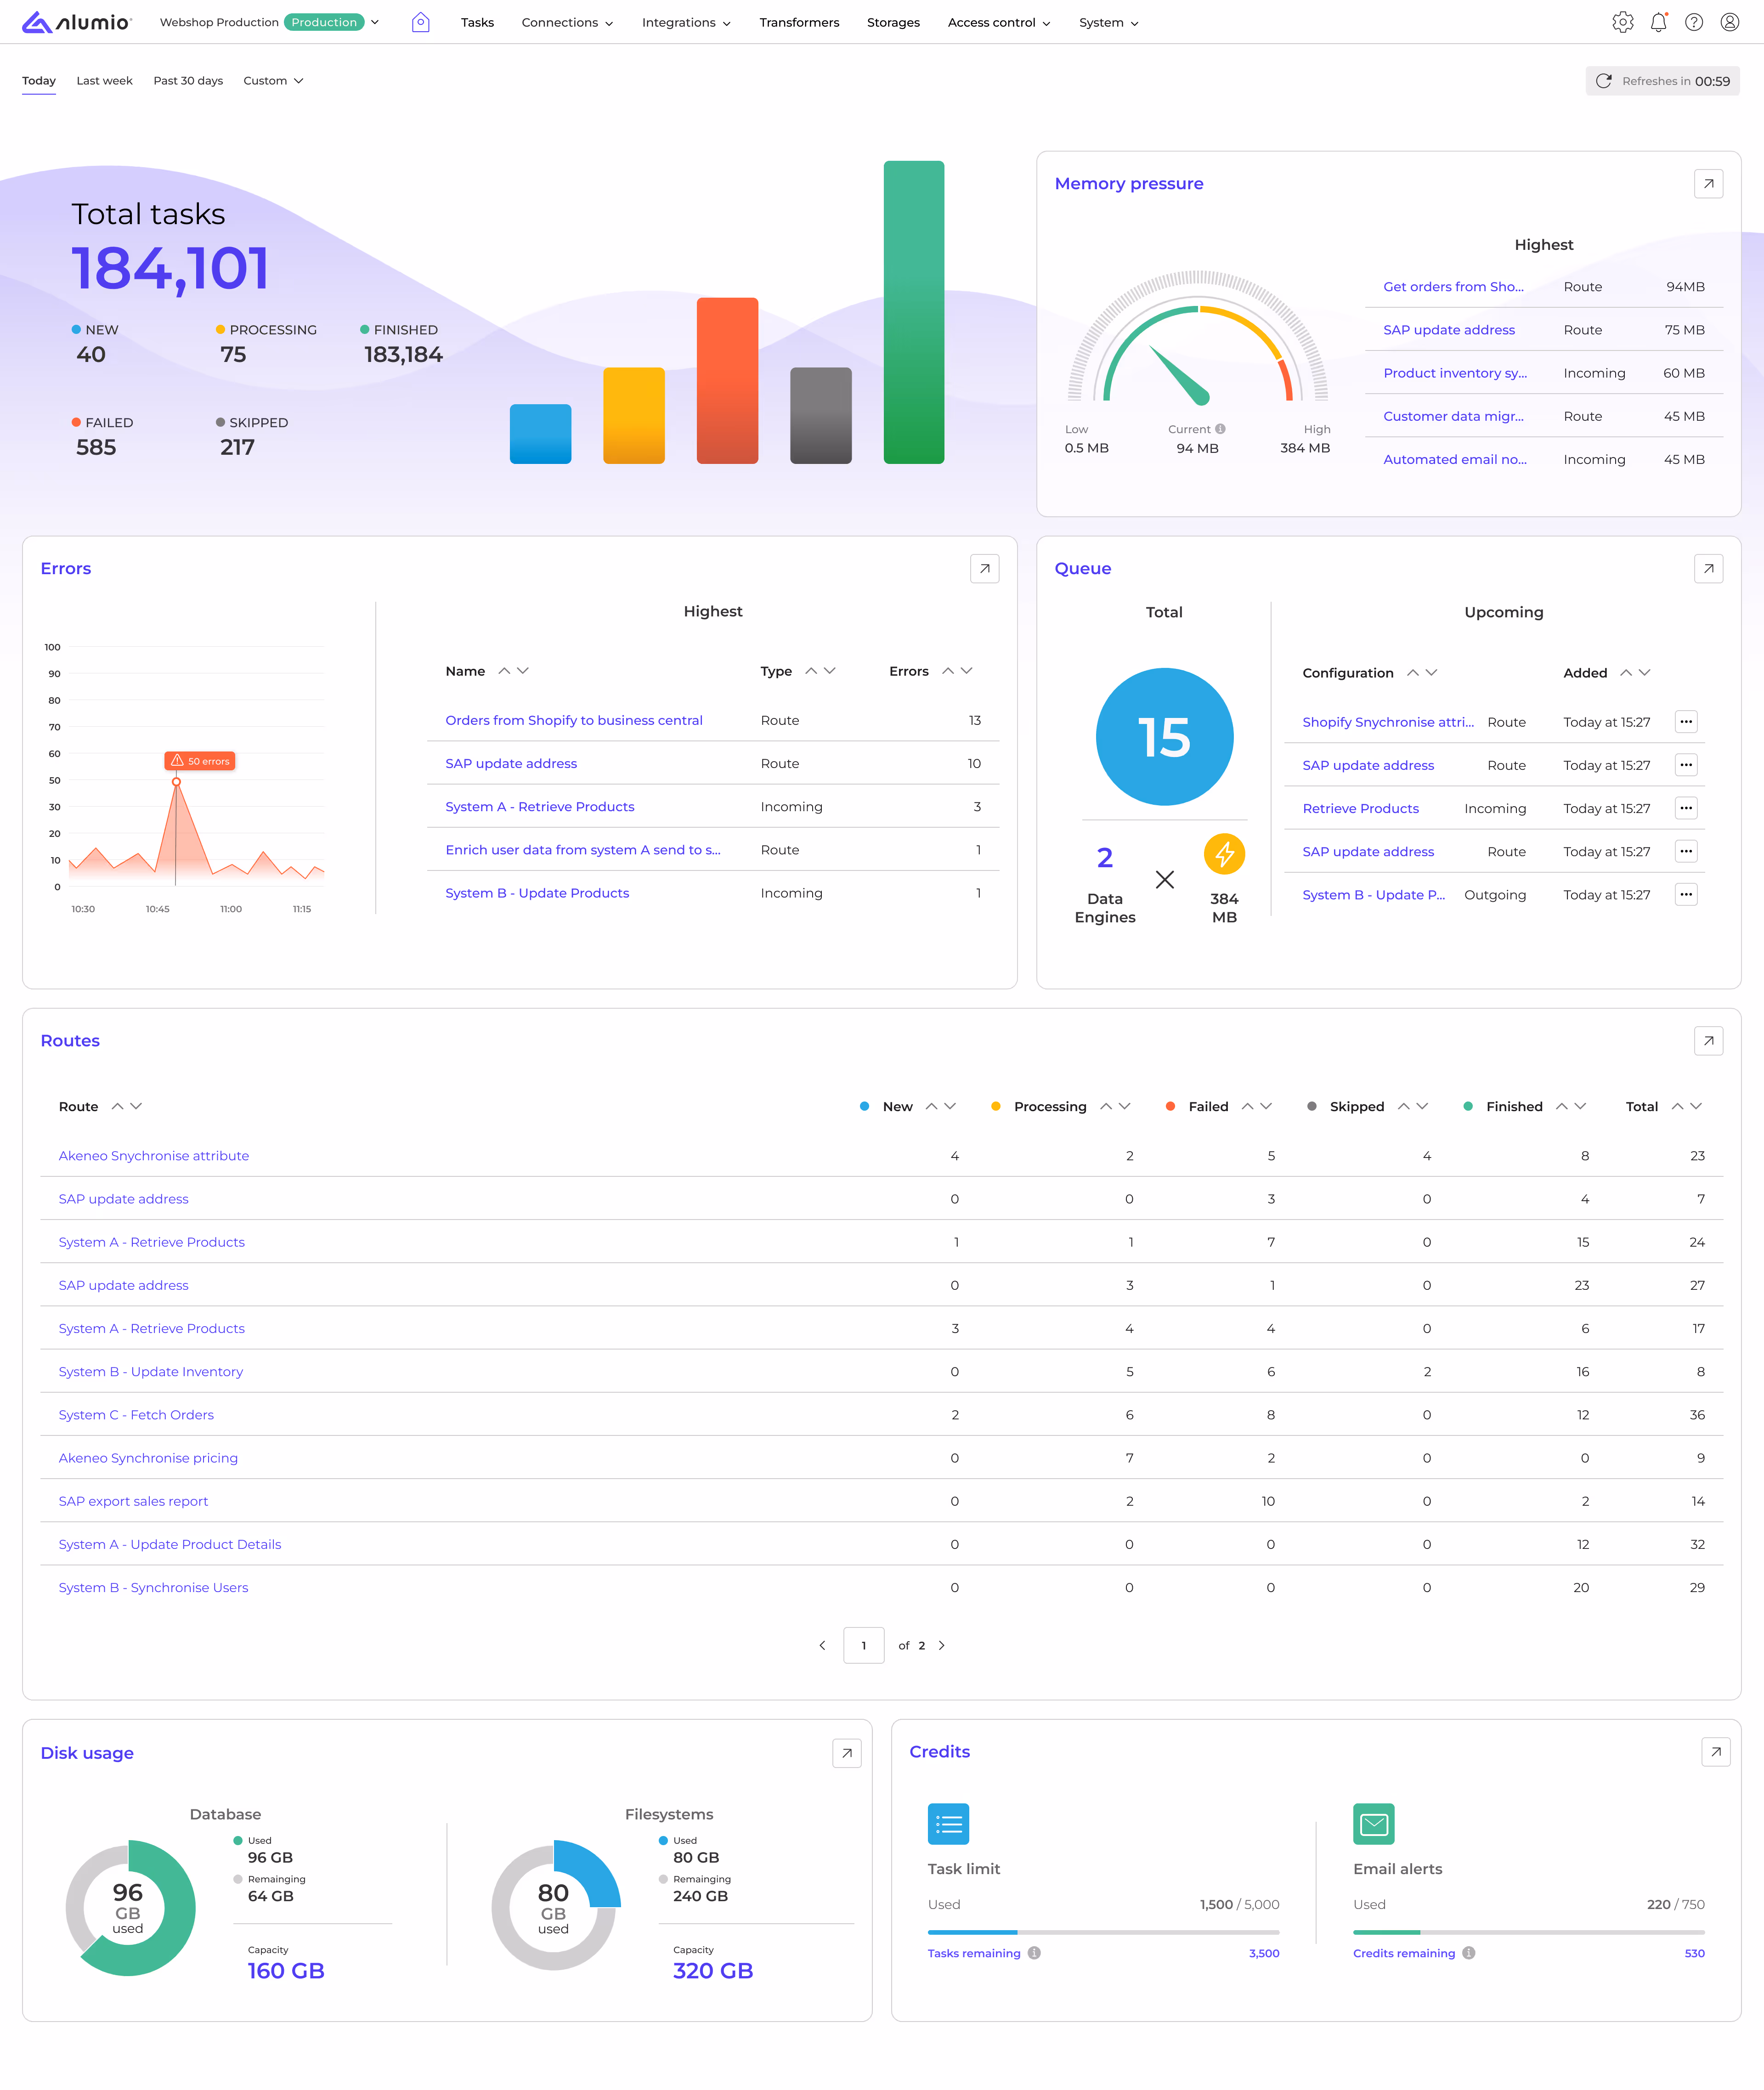Expand the Connections menu
The width and height of the screenshot is (1764, 2090).
(x=567, y=22)
